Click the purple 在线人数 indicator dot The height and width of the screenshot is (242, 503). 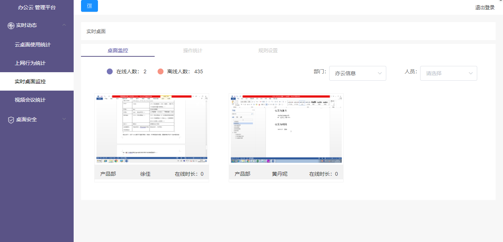pos(109,71)
